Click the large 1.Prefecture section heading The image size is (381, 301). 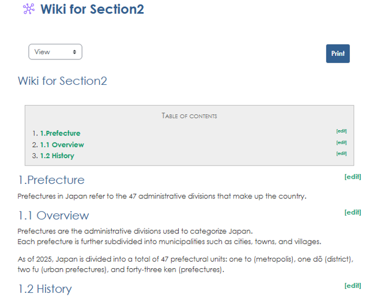pyautogui.click(x=51, y=180)
